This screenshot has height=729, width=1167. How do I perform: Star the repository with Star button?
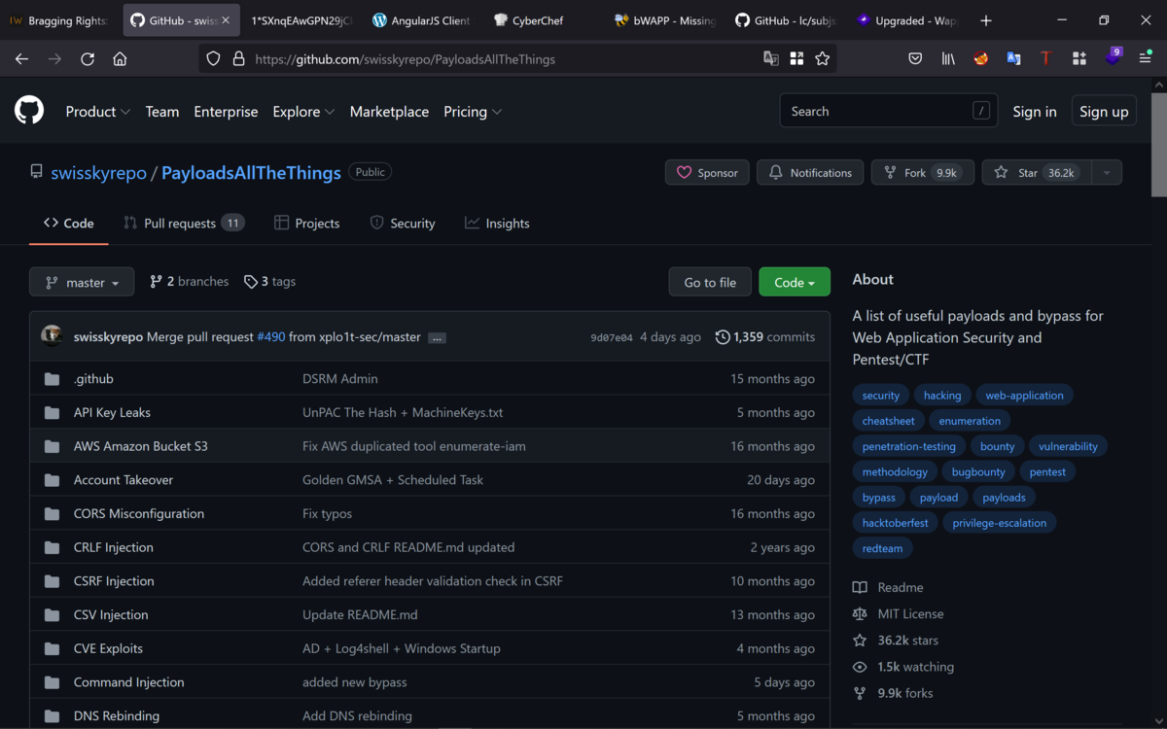point(1037,173)
